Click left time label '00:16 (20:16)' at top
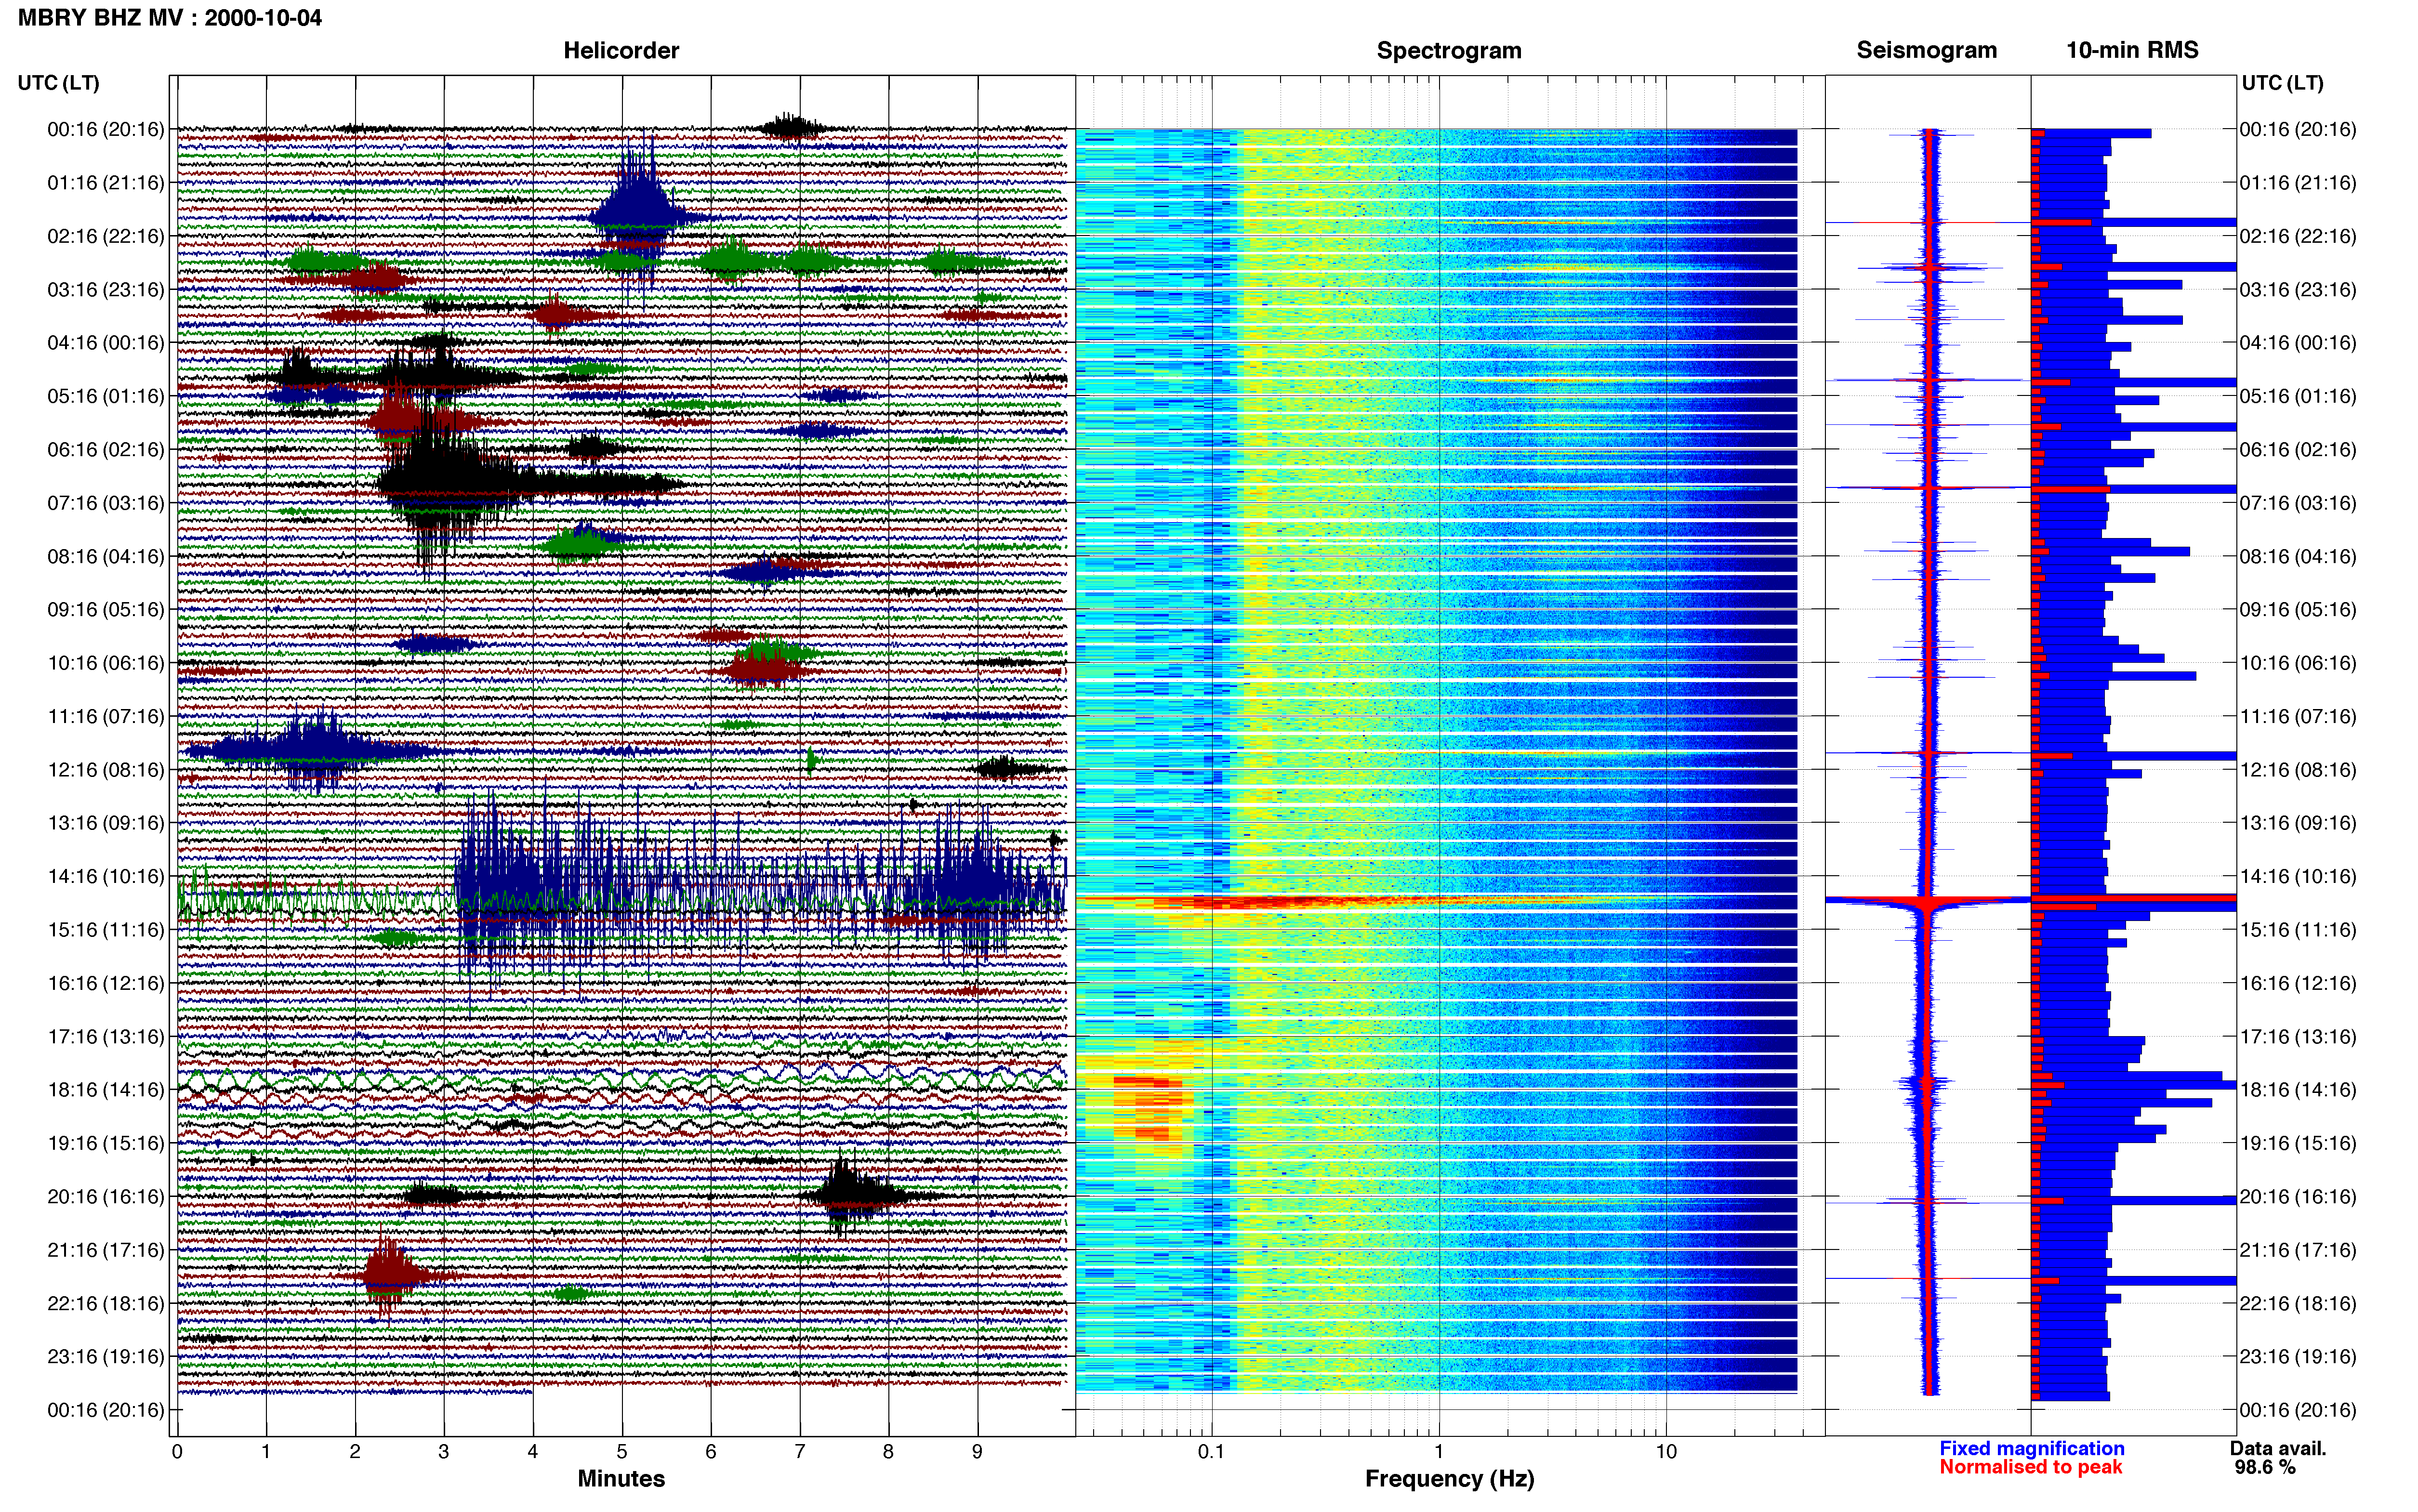2418x1512 pixels. (x=106, y=129)
